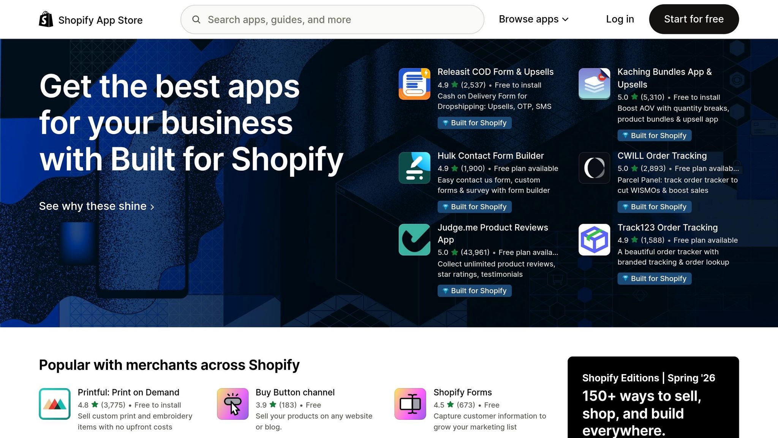778x438 pixels.
Task: Open the Buy Button channel title
Action: point(295,392)
